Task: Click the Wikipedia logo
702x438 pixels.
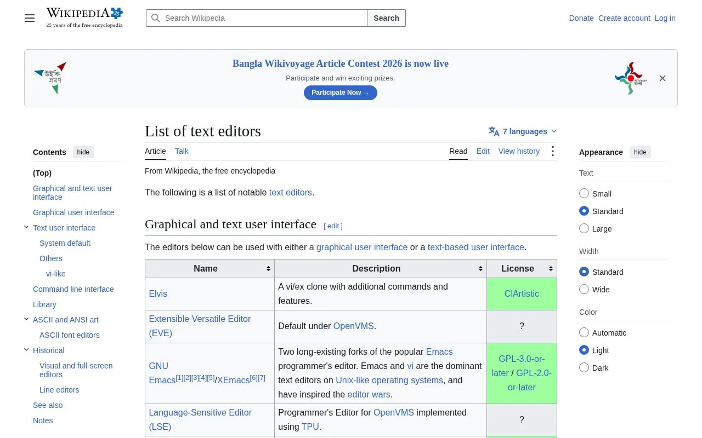Action: click(x=84, y=18)
